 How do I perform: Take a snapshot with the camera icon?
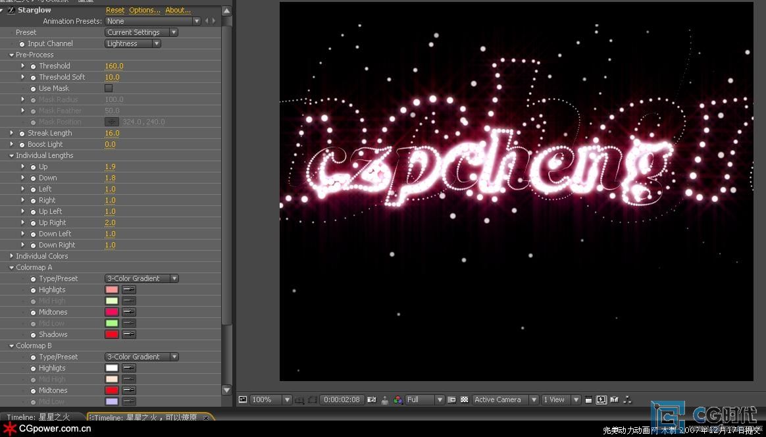coord(372,399)
